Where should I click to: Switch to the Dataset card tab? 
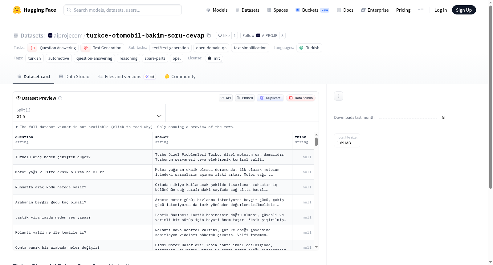pyautogui.click(x=34, y=77)
